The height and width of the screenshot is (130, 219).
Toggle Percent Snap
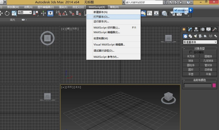(x=72, y=13)
